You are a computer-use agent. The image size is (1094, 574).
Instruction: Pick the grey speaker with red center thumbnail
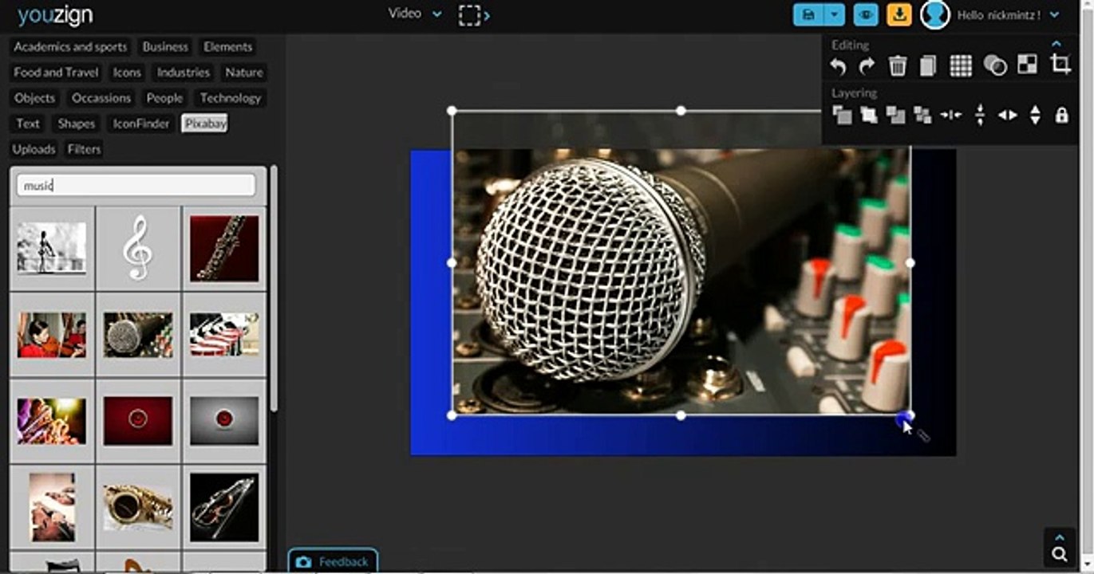(x=224, y=420)
